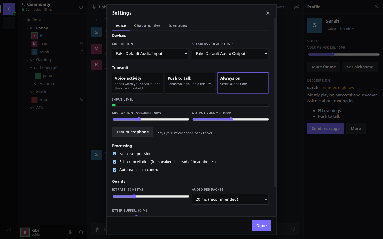Click the disconnect power icon near Community
The width and height of the screenshot is (383, 239).
point(81,7)
